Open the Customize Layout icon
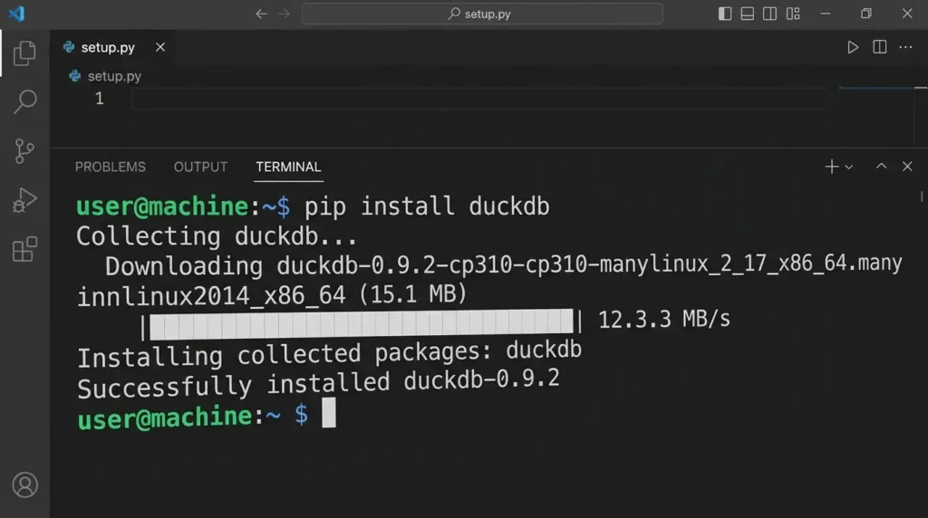The image size is (928, 518). 793,14
